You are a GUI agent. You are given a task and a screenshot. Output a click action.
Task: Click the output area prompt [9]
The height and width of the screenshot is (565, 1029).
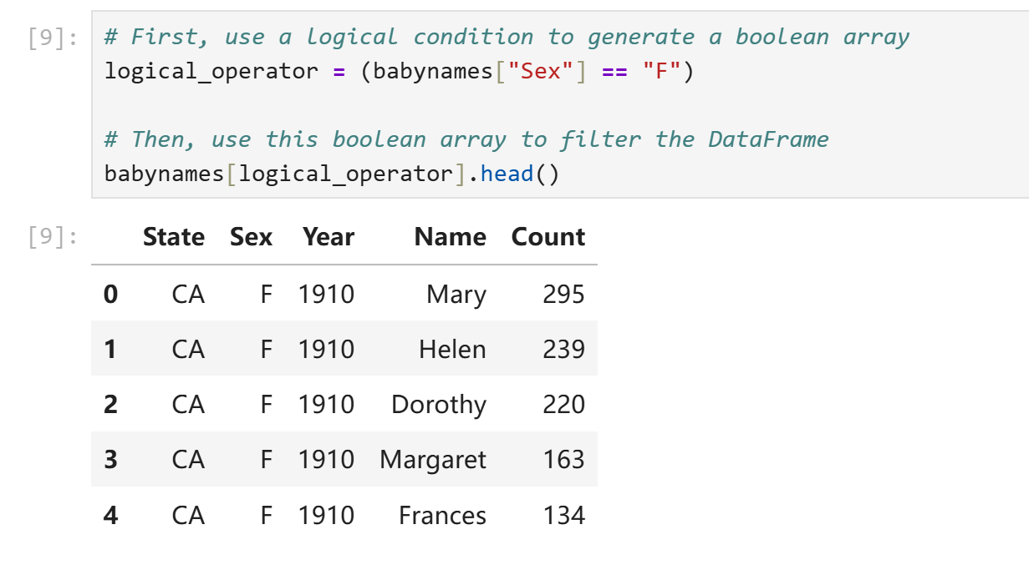coord(53,238)
